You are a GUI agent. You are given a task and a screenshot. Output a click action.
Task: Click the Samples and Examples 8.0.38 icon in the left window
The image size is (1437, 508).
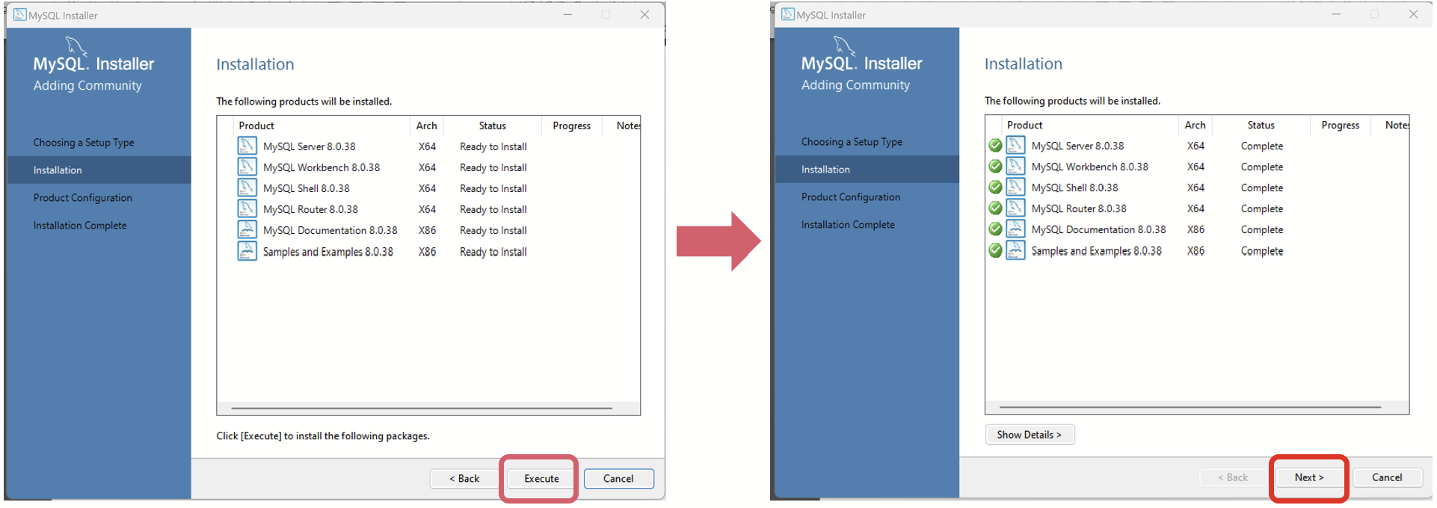tap(247, 251)
